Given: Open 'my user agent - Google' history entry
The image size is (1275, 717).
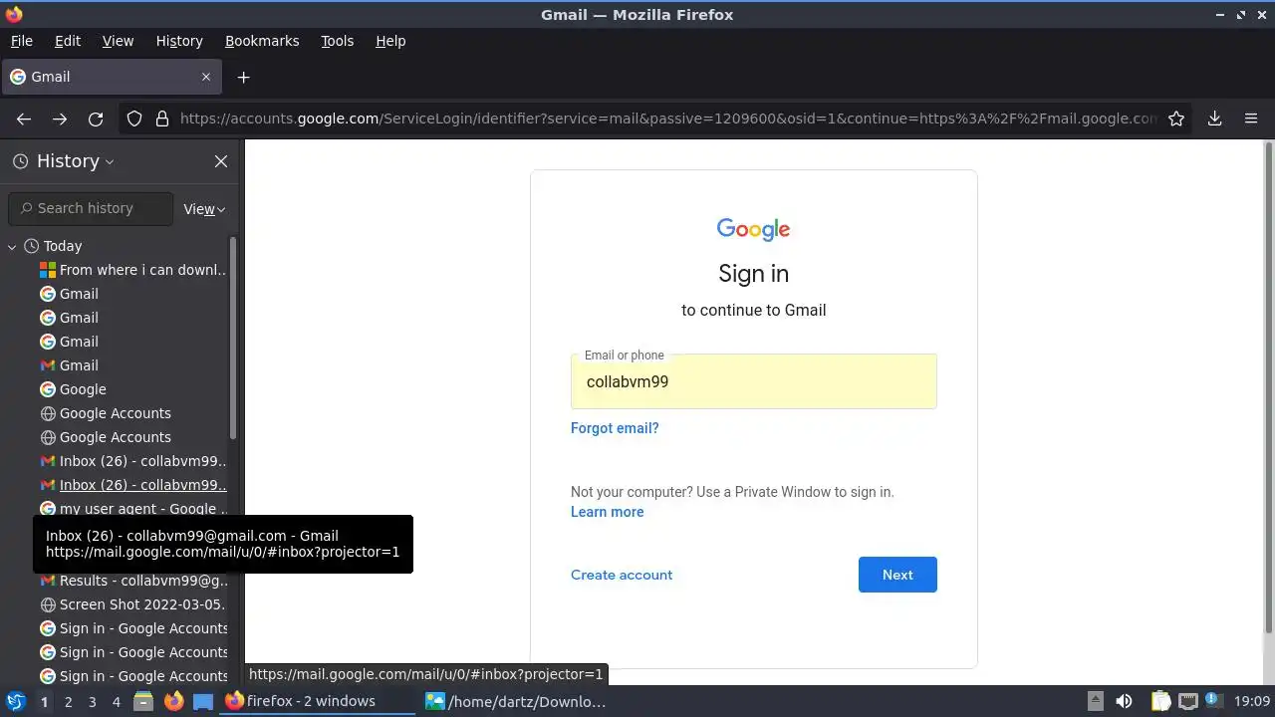Looking at the screenshot, I should click(x=132, y=509).
